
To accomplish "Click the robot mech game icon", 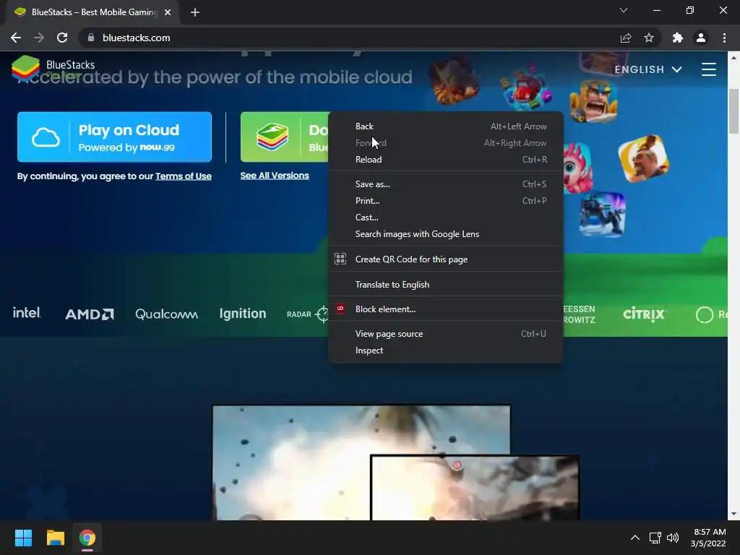I will (602, 214).
